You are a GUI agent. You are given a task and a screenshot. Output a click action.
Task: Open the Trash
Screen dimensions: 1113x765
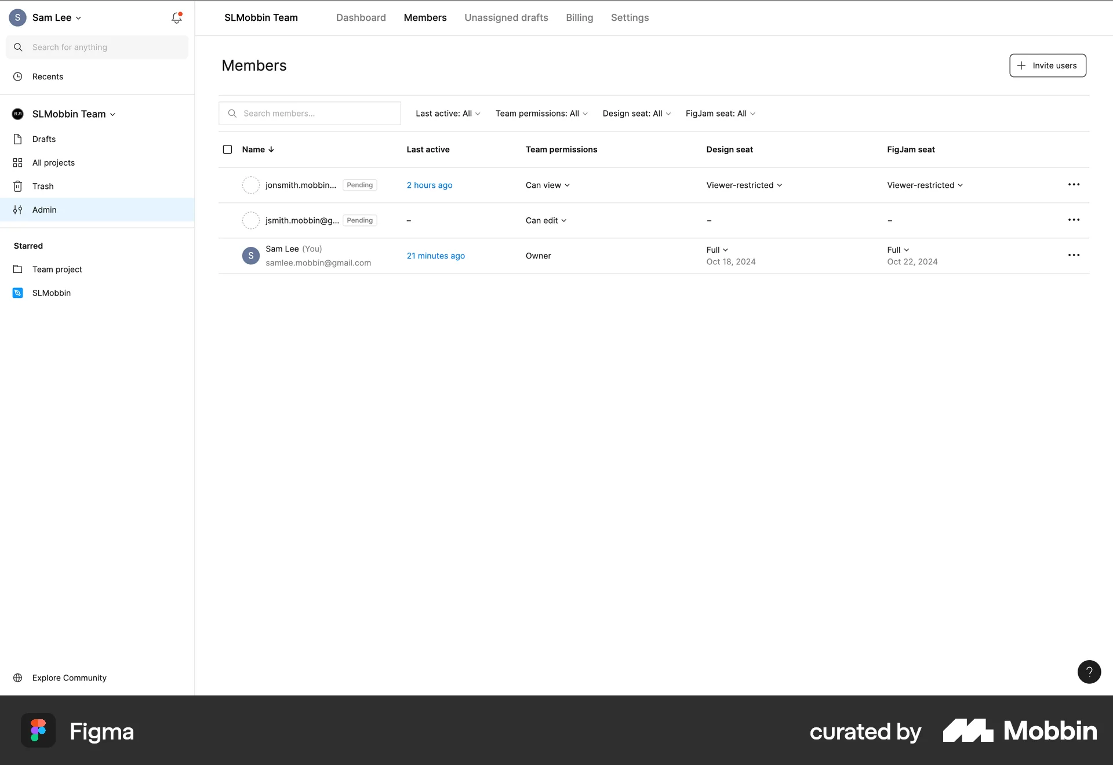(43, 186)
